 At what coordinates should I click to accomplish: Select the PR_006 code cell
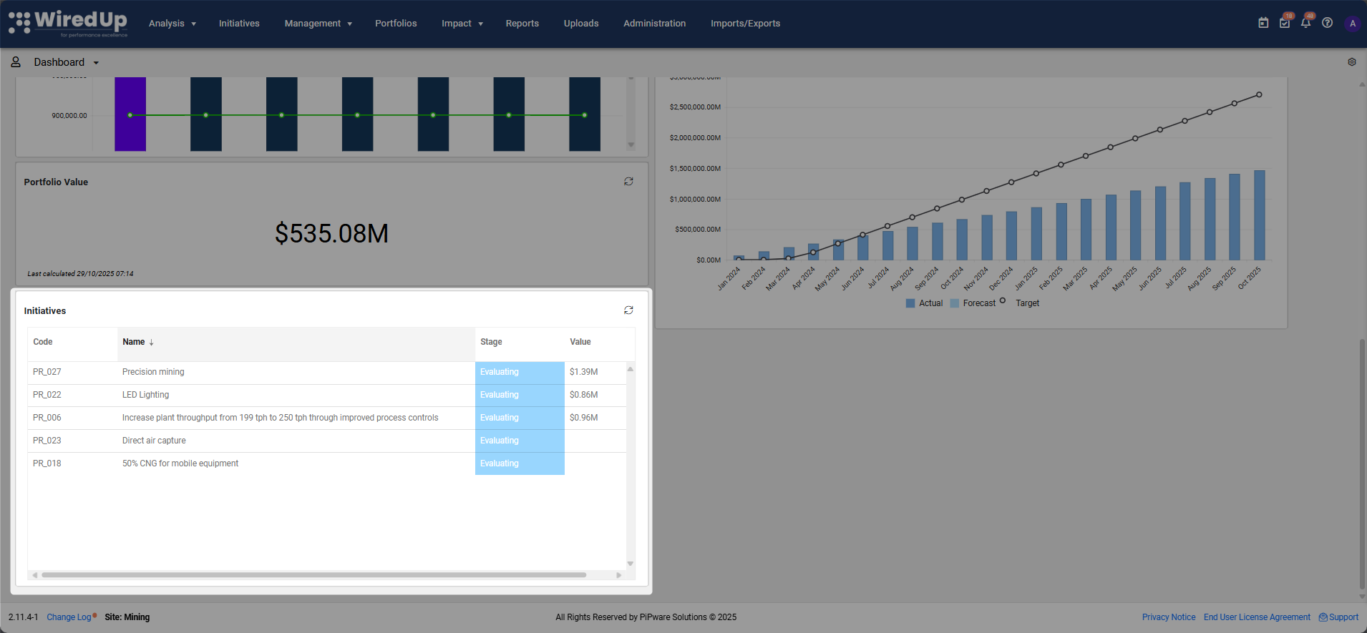coord(47,418)
